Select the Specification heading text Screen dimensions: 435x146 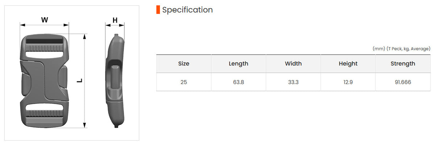click(x=187, y=10)
